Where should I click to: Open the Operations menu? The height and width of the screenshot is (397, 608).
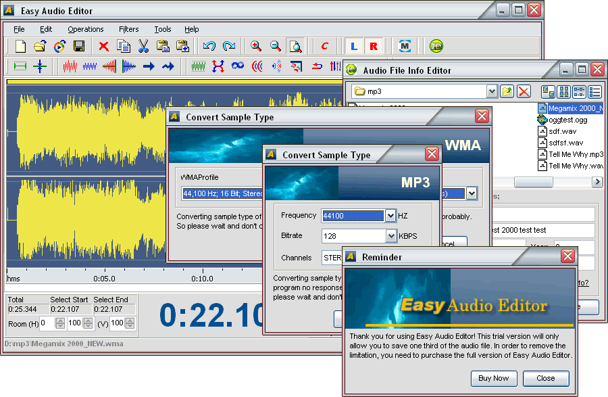coord(86,29)
